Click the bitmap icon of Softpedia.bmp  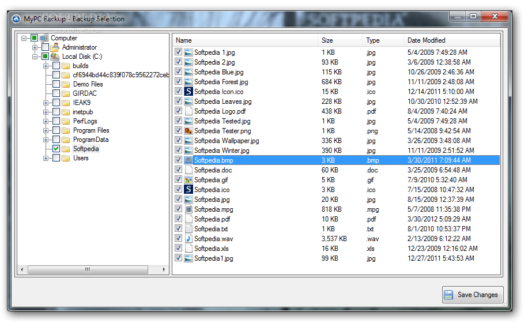tap(189, 160)
